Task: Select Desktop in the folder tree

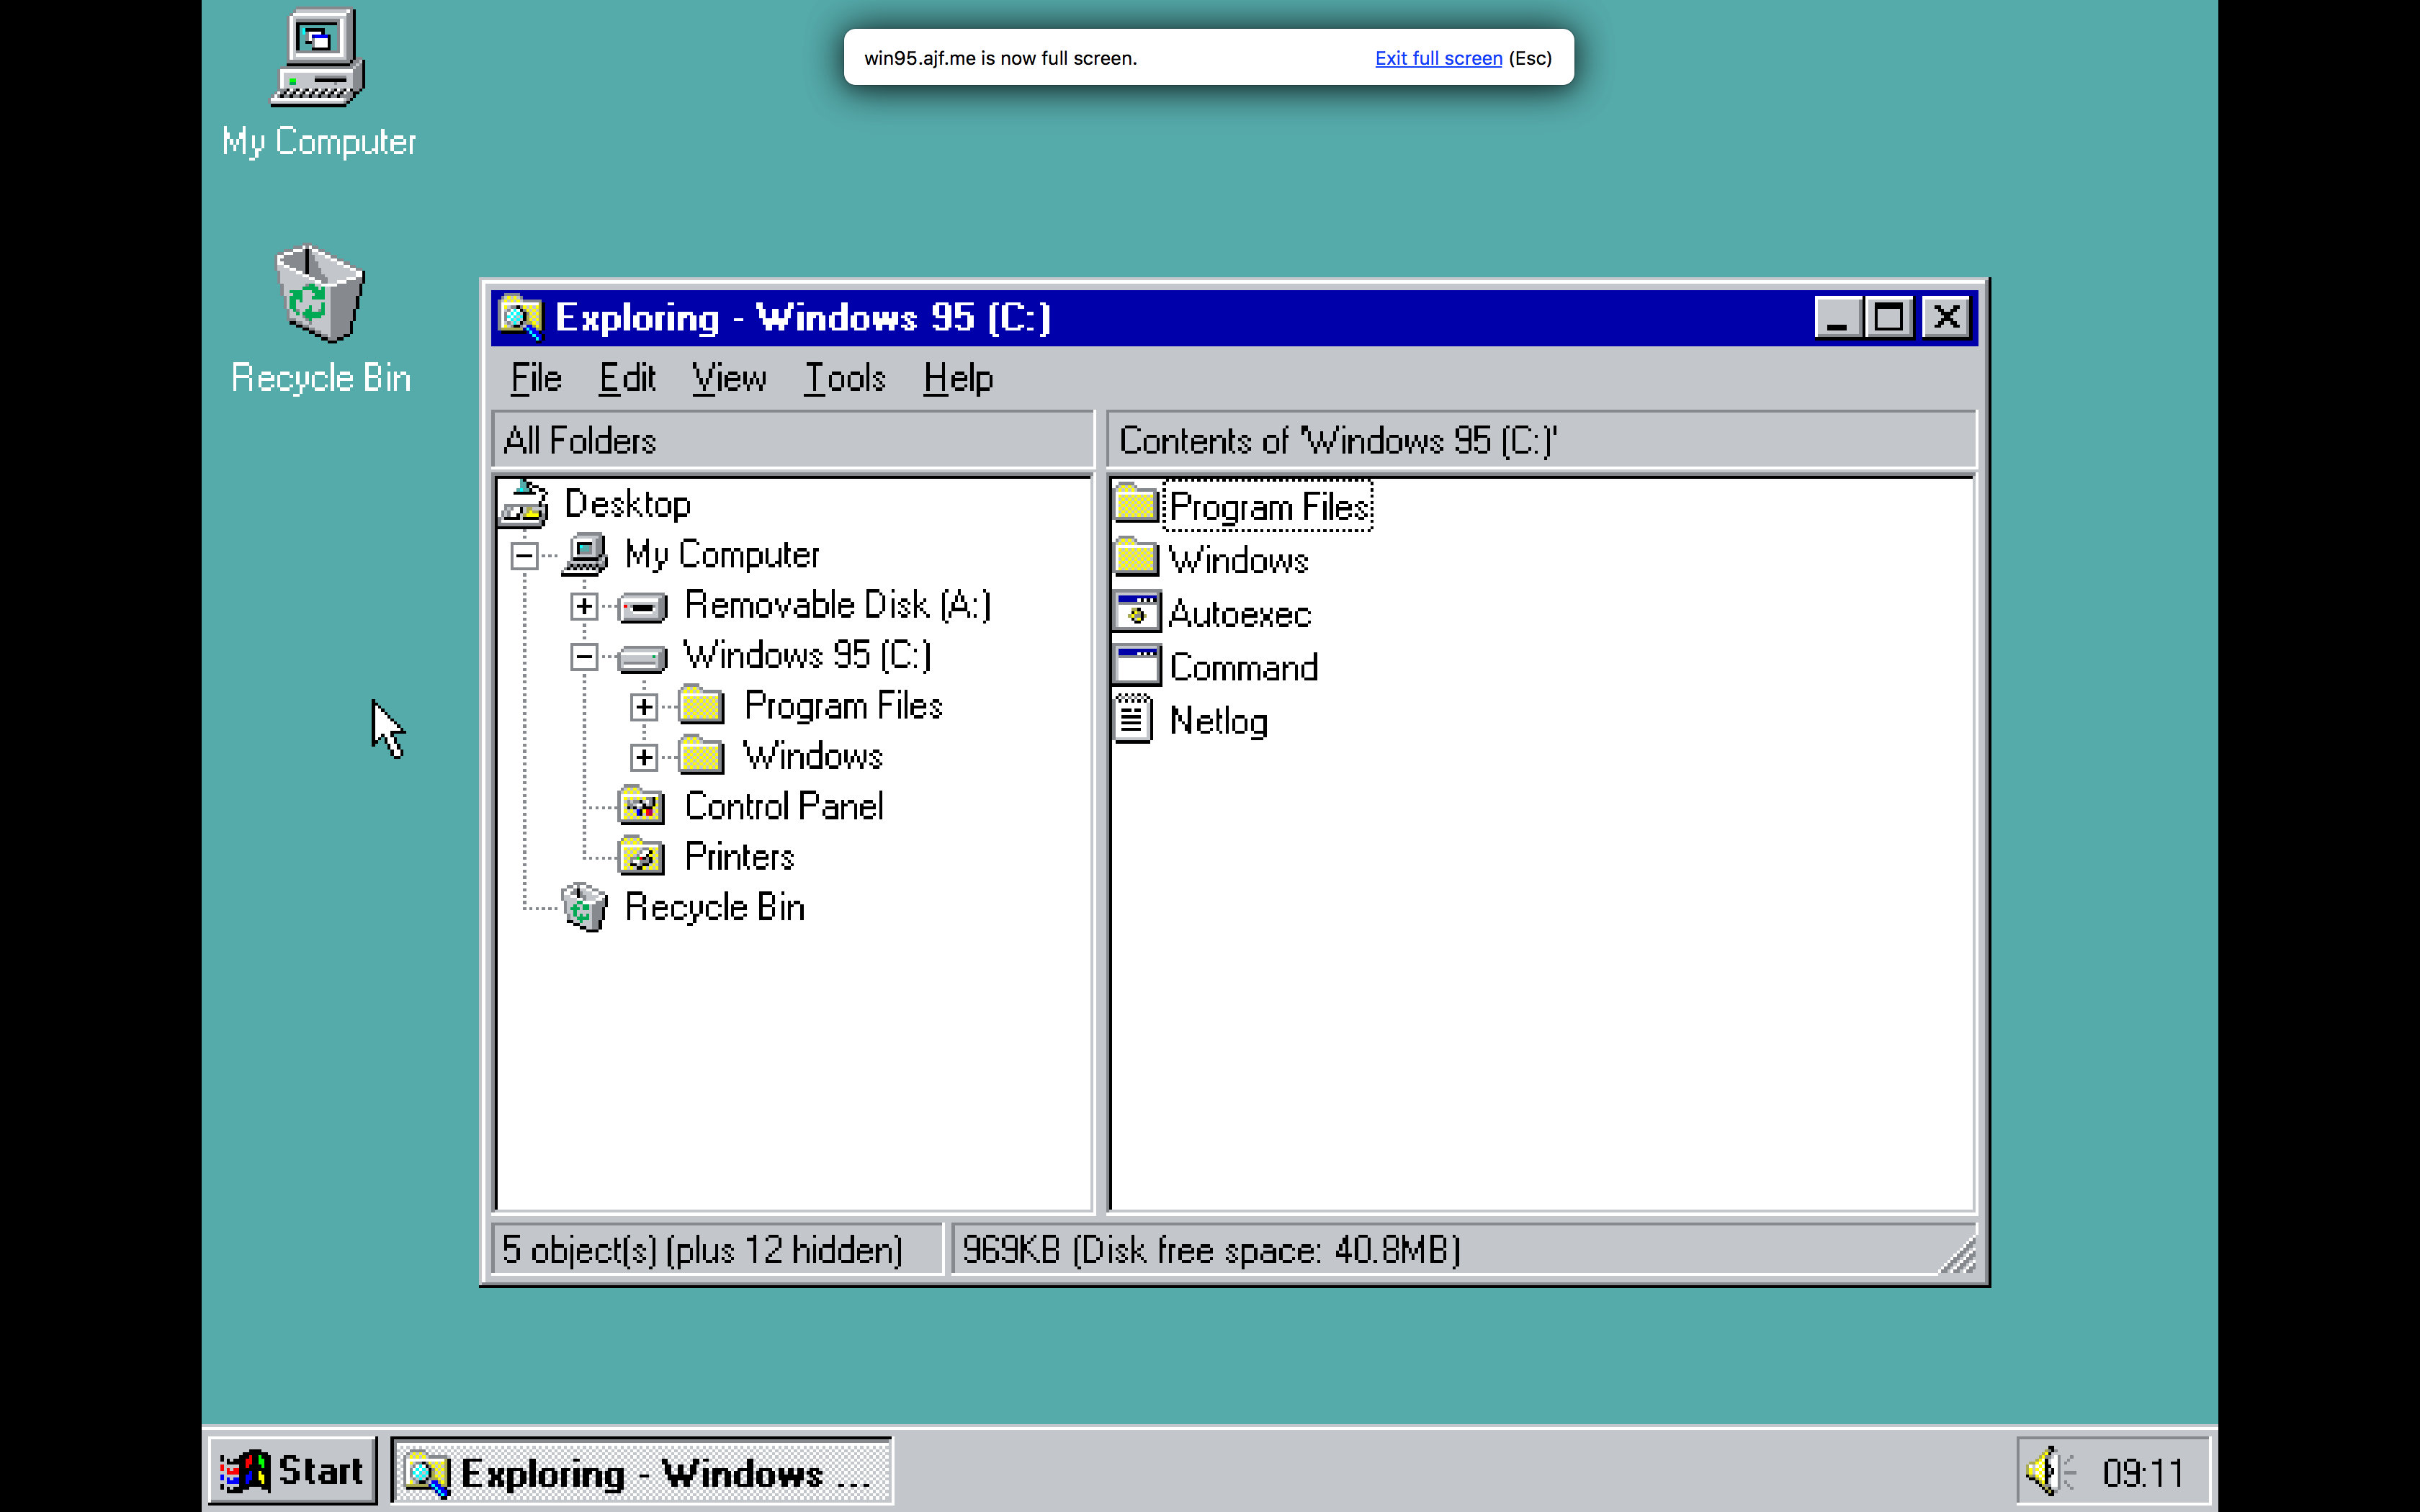Action: click(x=625, y=503)
